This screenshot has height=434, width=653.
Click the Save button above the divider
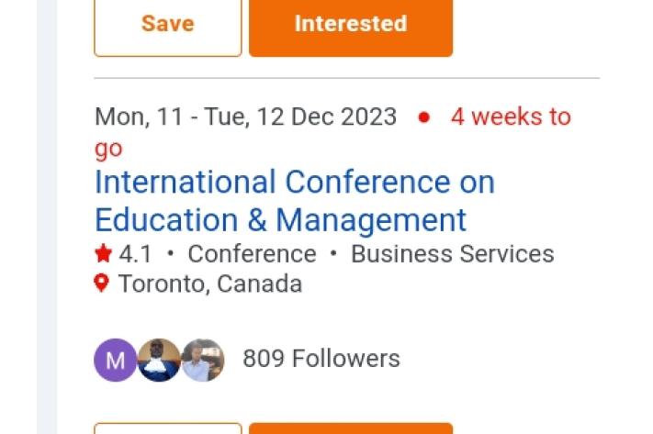(x=167, y=25)
